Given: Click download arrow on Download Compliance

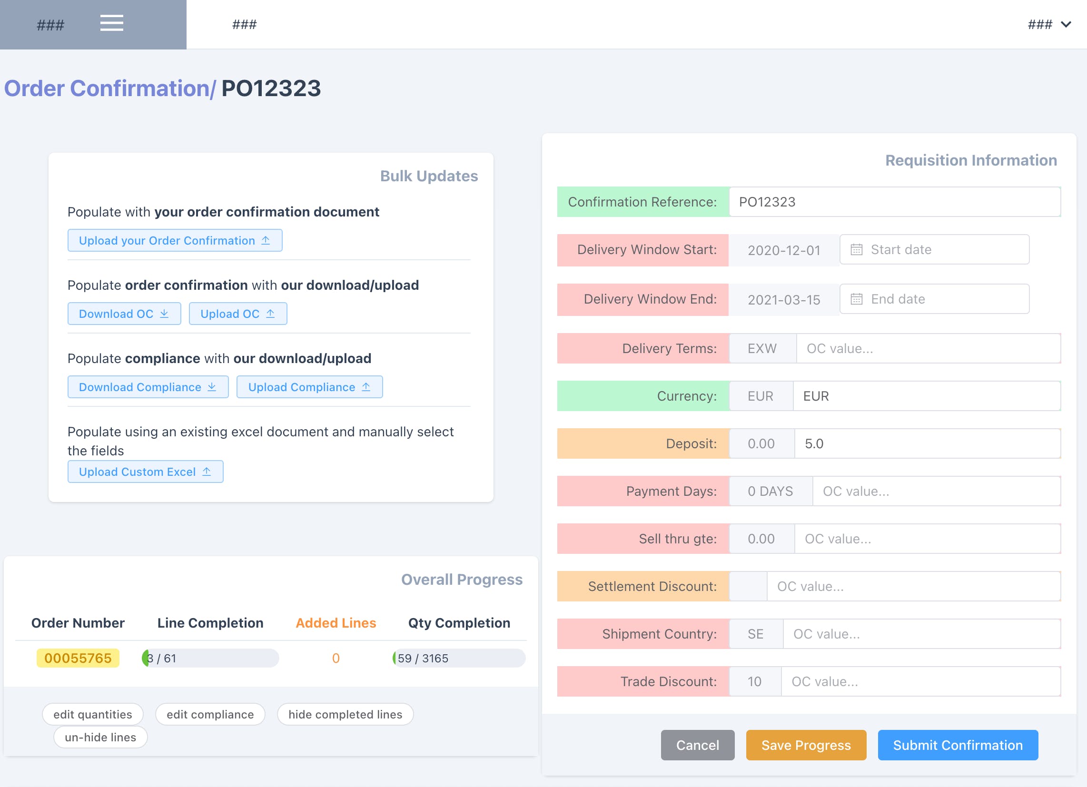Looking at the screenshot, I should click(212, 387).
